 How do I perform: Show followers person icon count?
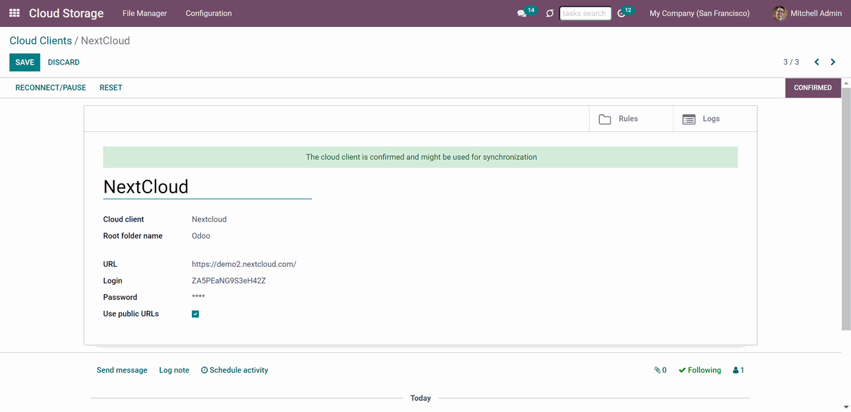pos(739,370)
